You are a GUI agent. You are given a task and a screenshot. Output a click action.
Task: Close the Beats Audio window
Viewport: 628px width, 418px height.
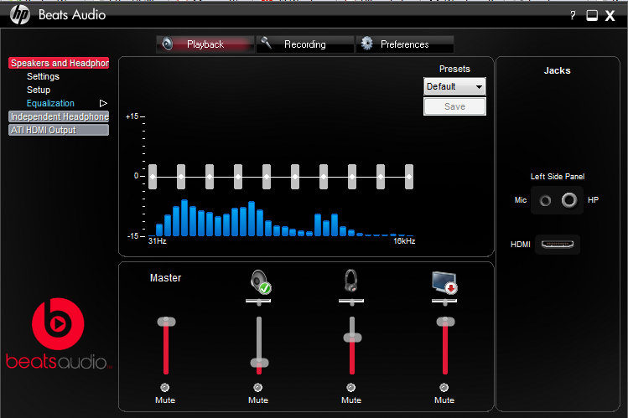pos(610,16)
